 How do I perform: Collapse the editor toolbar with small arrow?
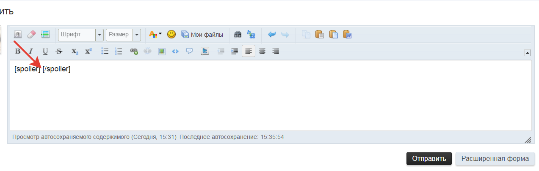(528, 53)
